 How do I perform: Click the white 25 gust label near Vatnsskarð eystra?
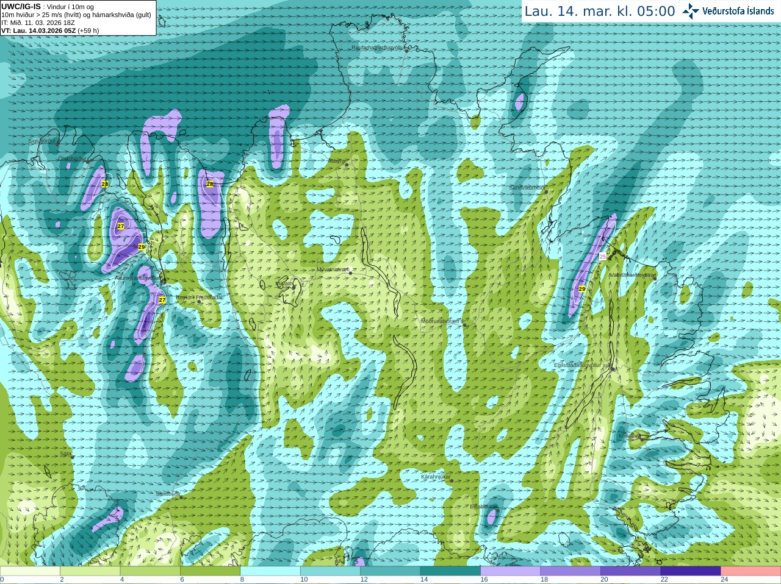(603, 257)
